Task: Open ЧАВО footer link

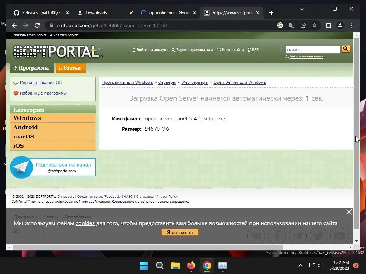Action: (x=128, y=197)
